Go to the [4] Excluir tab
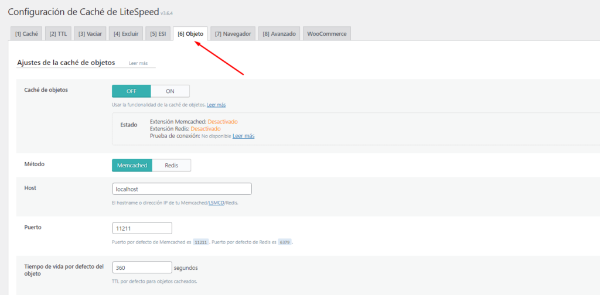 (x=126, y=33)
